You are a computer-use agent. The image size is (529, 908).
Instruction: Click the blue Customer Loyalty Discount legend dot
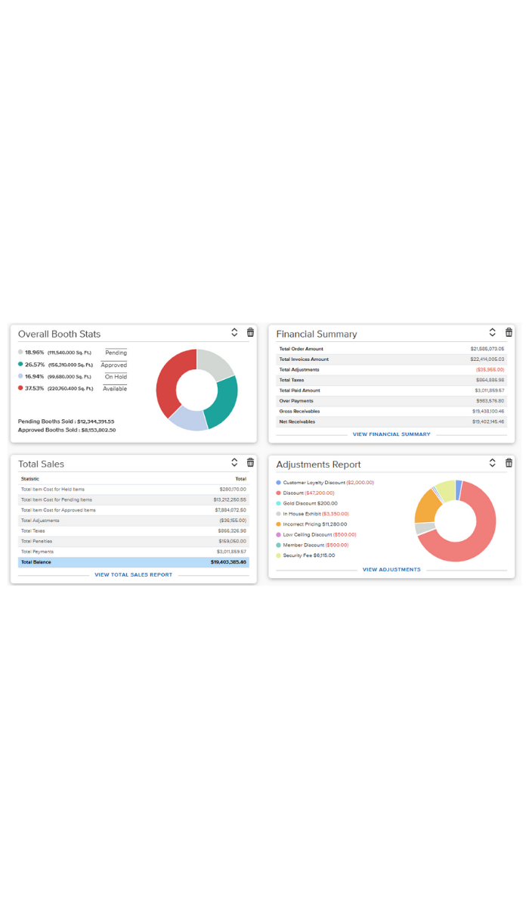pos(279,482)
